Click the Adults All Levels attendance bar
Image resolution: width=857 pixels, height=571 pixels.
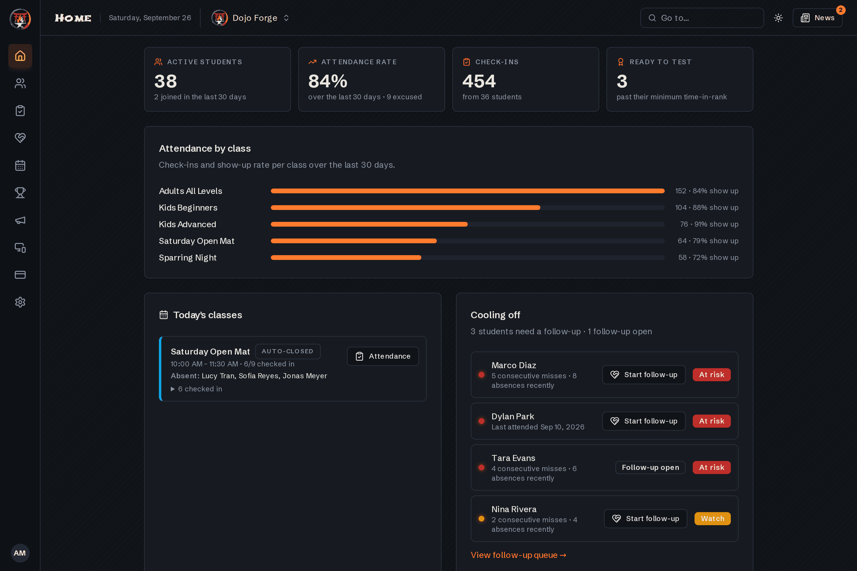(x=467, y=191)
